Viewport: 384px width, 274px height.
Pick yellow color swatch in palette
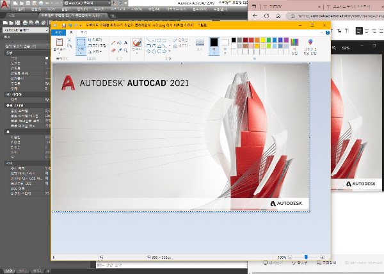[x=263, y=40]
